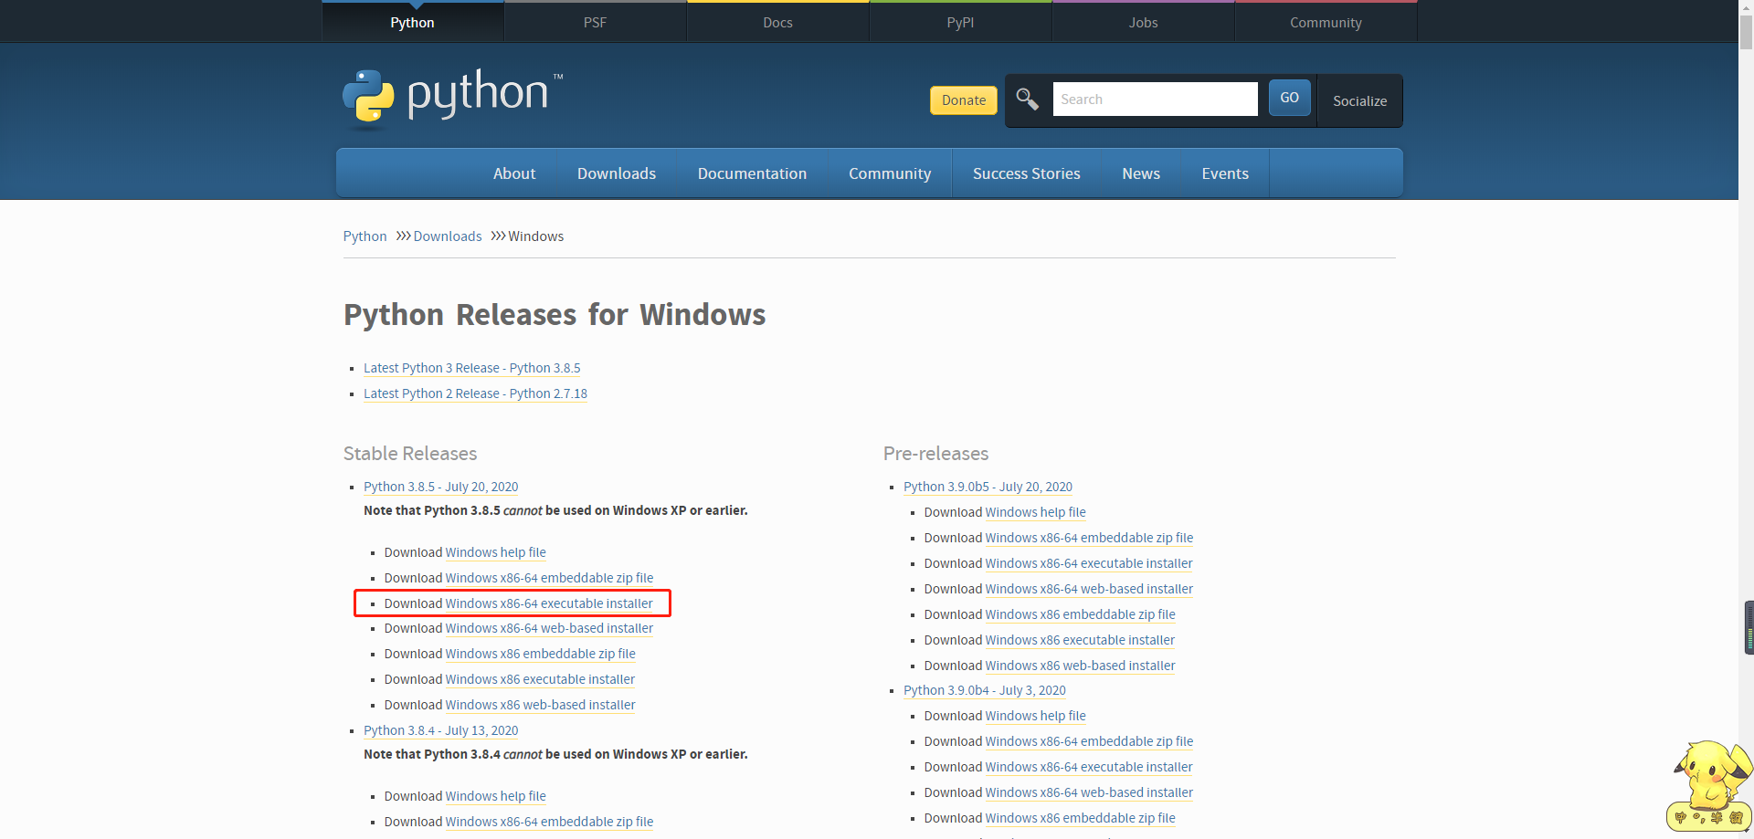Open the Documentation menu
The image size is (1754, 839).
[752, 173]
